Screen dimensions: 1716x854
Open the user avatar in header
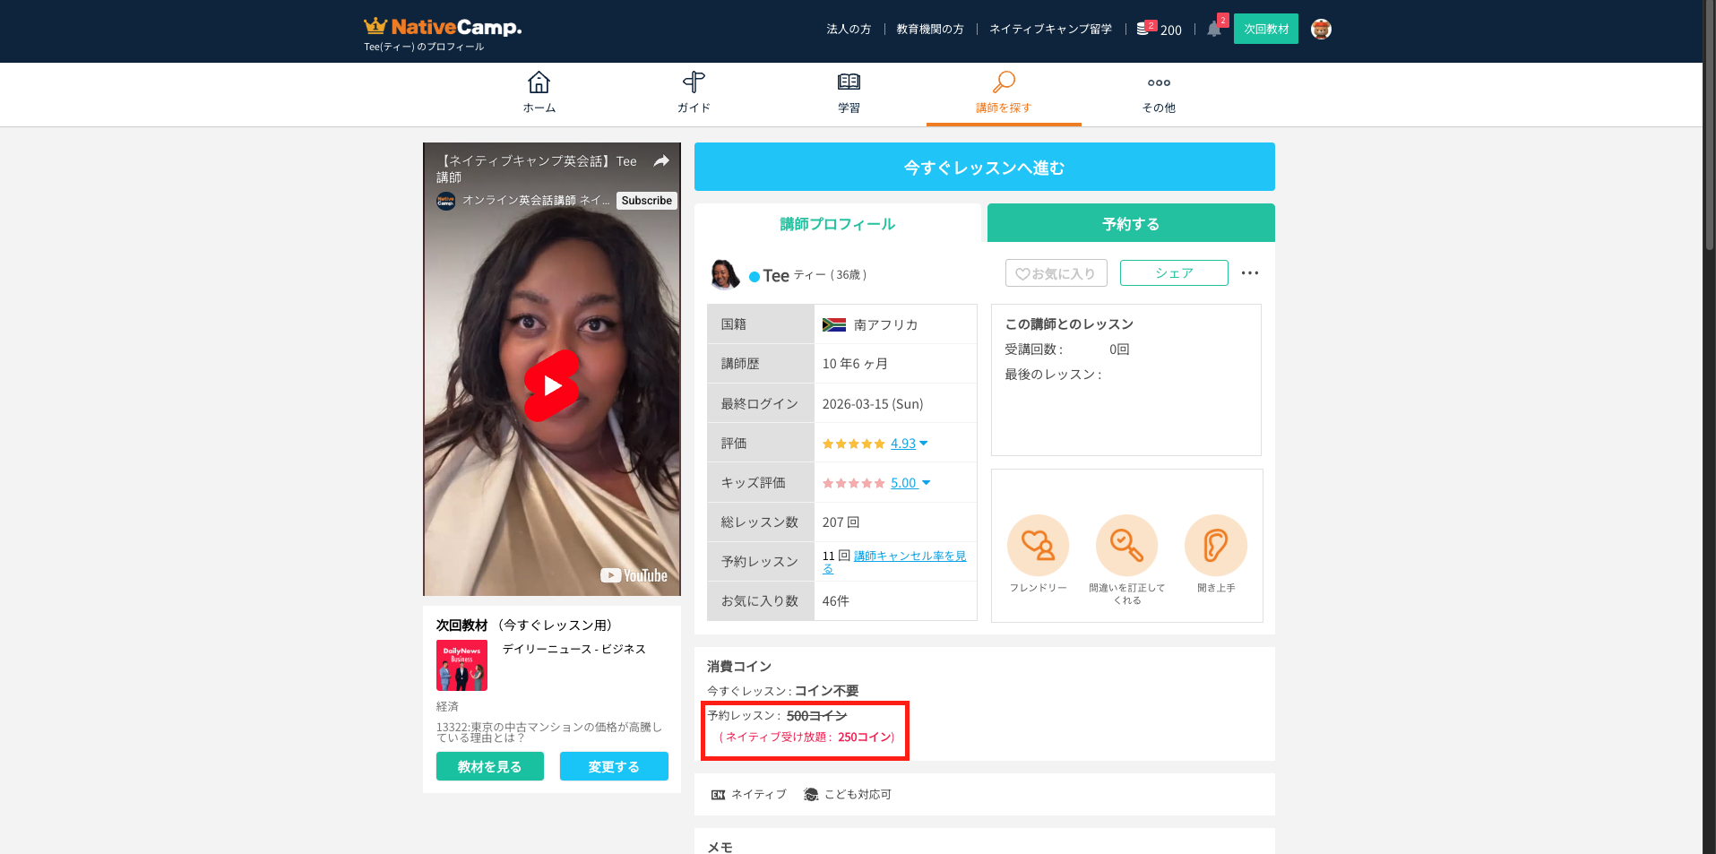[x=1321, y=30]
